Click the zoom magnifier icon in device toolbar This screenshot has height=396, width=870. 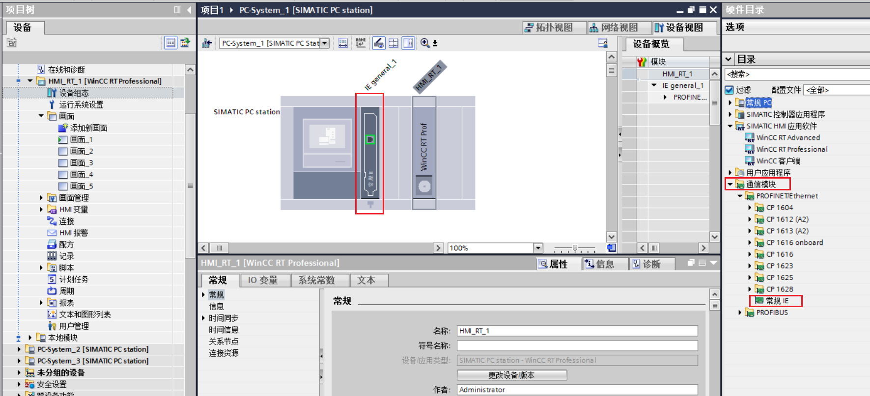tap(425, 43)
